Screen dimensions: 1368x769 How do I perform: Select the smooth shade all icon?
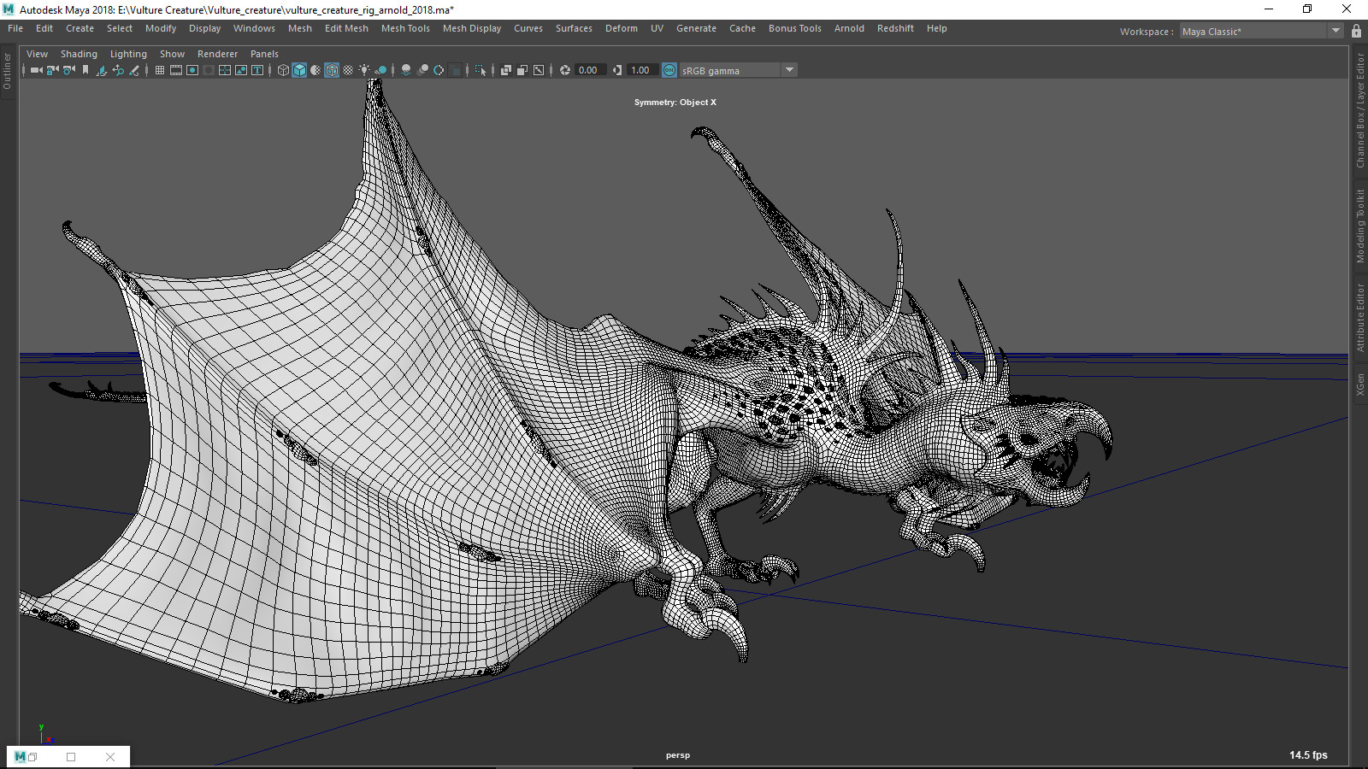point(298,70)
